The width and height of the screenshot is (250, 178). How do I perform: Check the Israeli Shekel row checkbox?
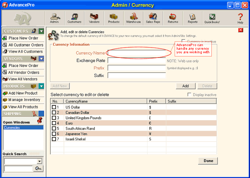(x=54, y=139)
